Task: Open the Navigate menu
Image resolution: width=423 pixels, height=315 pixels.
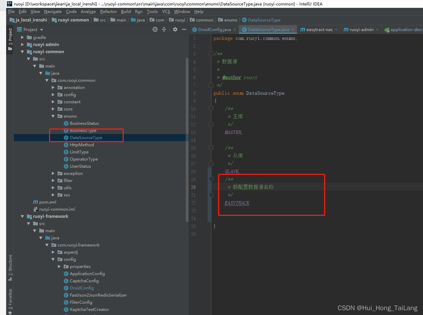Action: (x=53, y=11)
